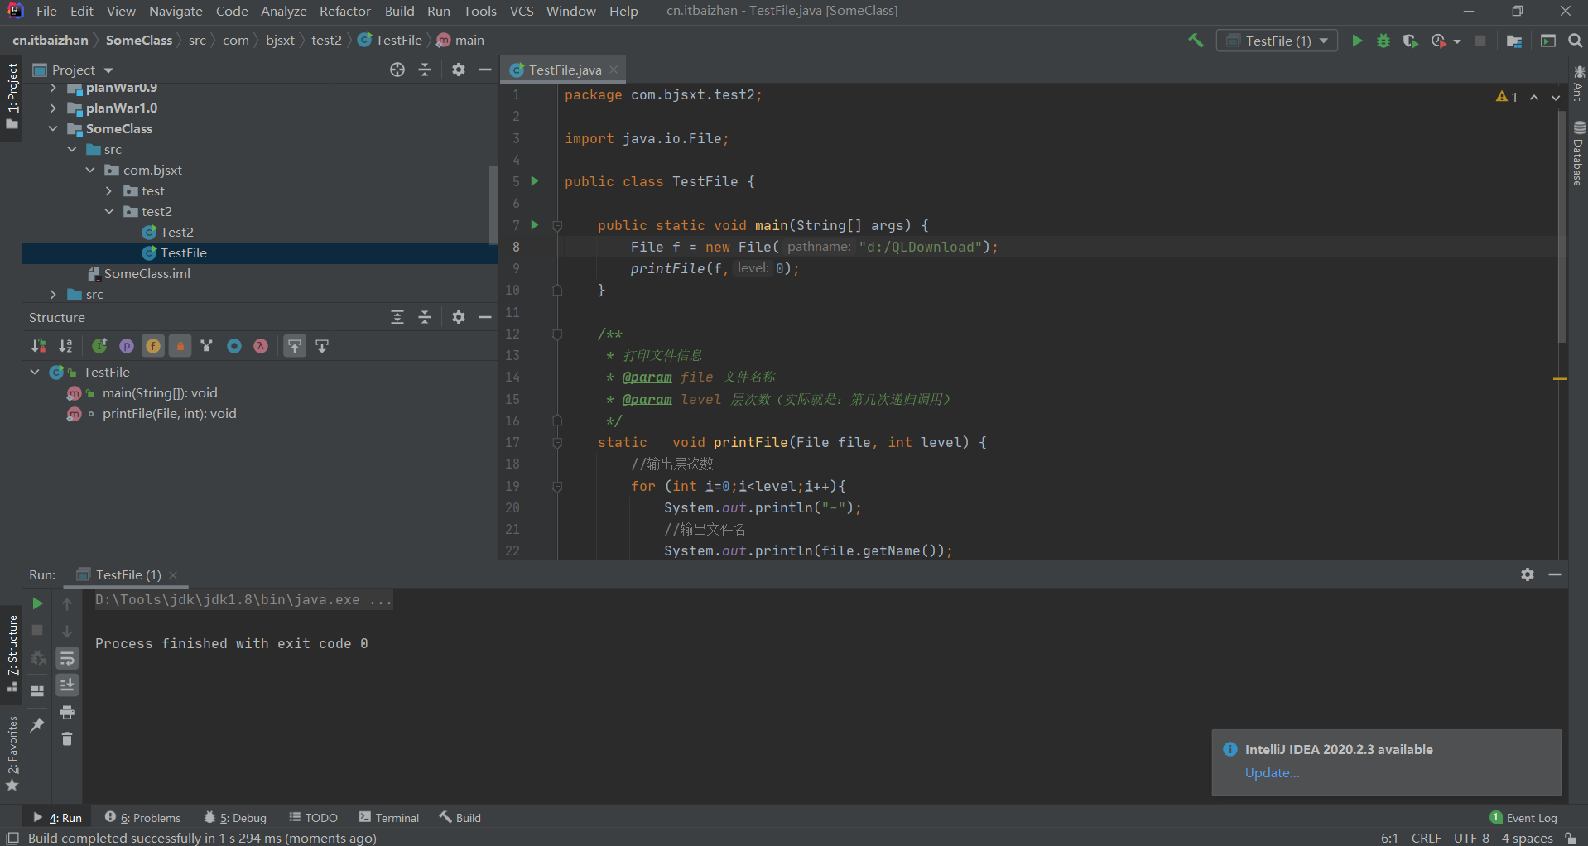Pin the Run tab with pin icon
1588x846 pixels.
point(37,725)
